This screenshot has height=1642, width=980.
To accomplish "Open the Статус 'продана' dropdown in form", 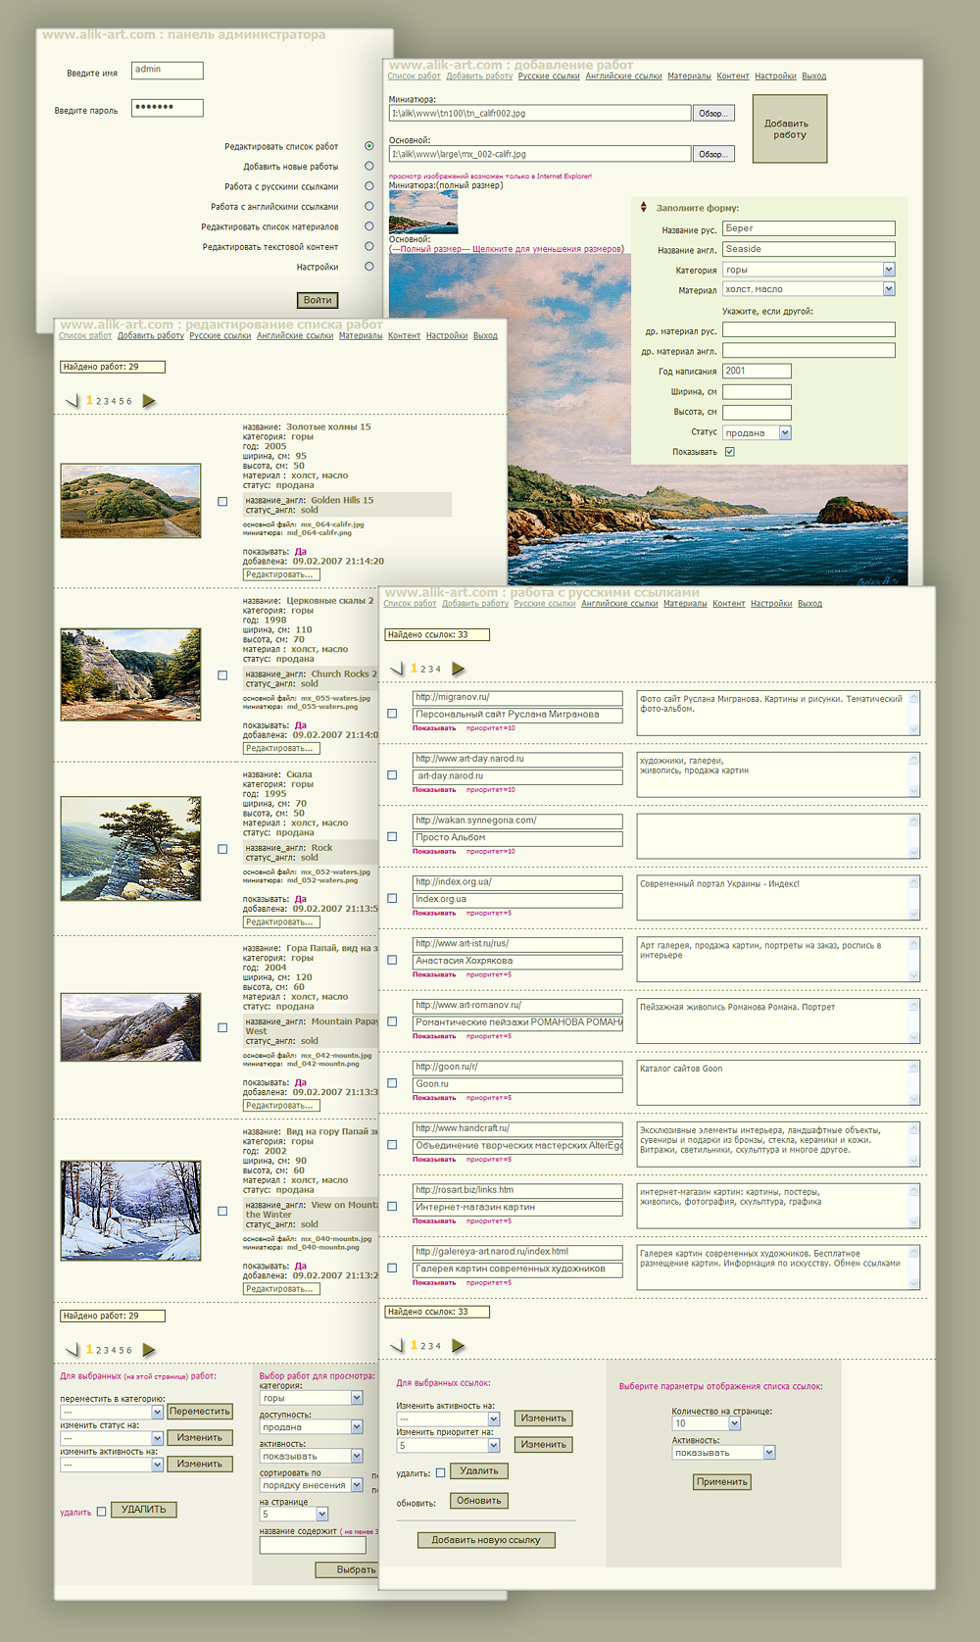I will pyautogui.click(x=758, y=432).
